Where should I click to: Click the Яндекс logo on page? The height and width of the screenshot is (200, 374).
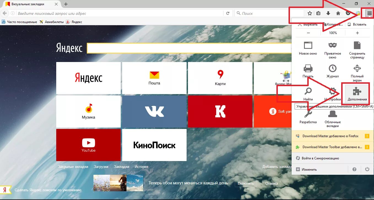[69, 48]
